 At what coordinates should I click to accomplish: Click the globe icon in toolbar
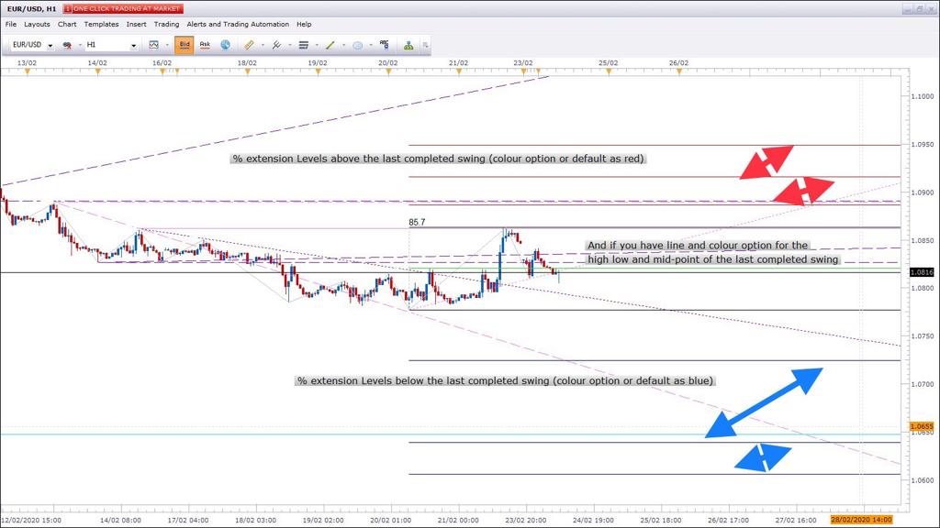tap(226, 45)
